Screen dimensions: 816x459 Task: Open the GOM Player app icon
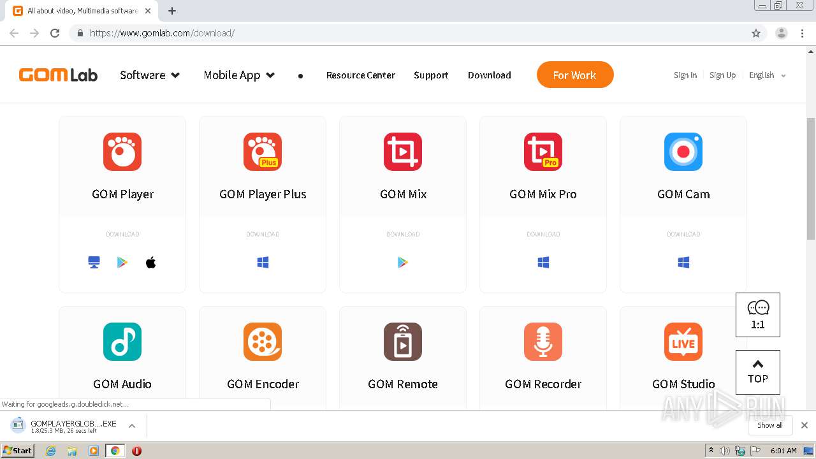(x=122, y=152)
